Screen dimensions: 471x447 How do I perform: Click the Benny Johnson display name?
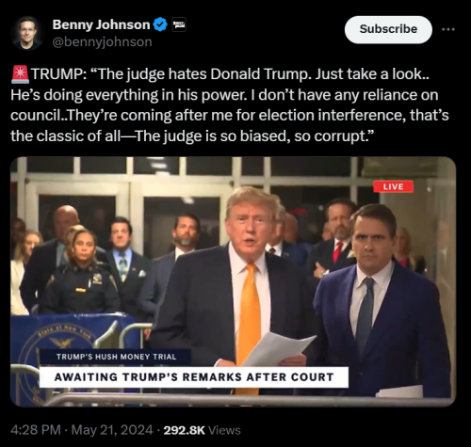[x=101, y=24]
